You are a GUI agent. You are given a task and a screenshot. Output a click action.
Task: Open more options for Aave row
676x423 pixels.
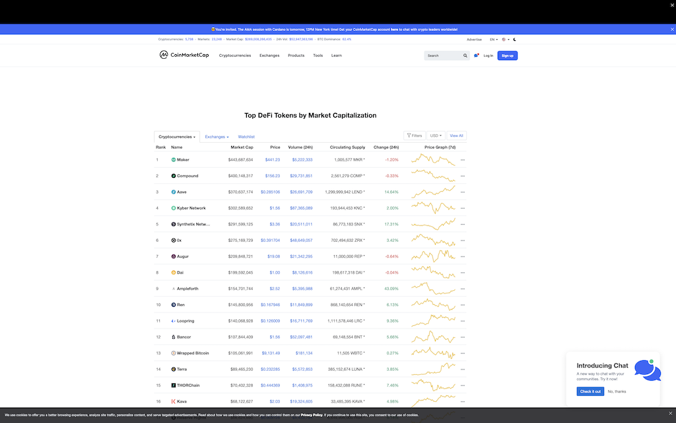[463, 192]
